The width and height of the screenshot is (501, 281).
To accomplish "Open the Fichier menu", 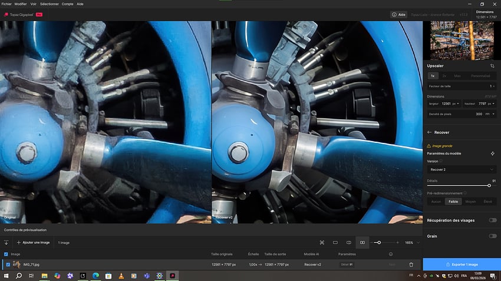I will (7, 4).
